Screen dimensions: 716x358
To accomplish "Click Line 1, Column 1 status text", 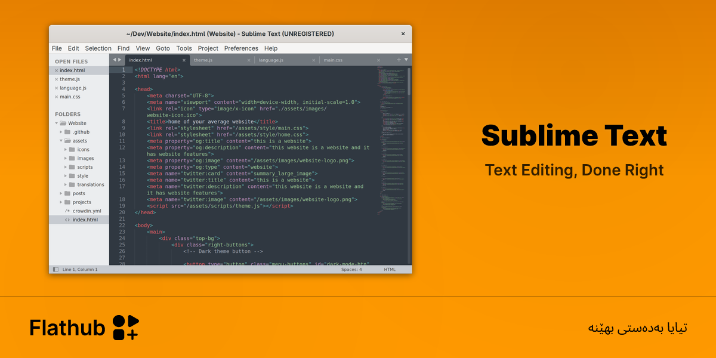I will [x=80, y=270].
